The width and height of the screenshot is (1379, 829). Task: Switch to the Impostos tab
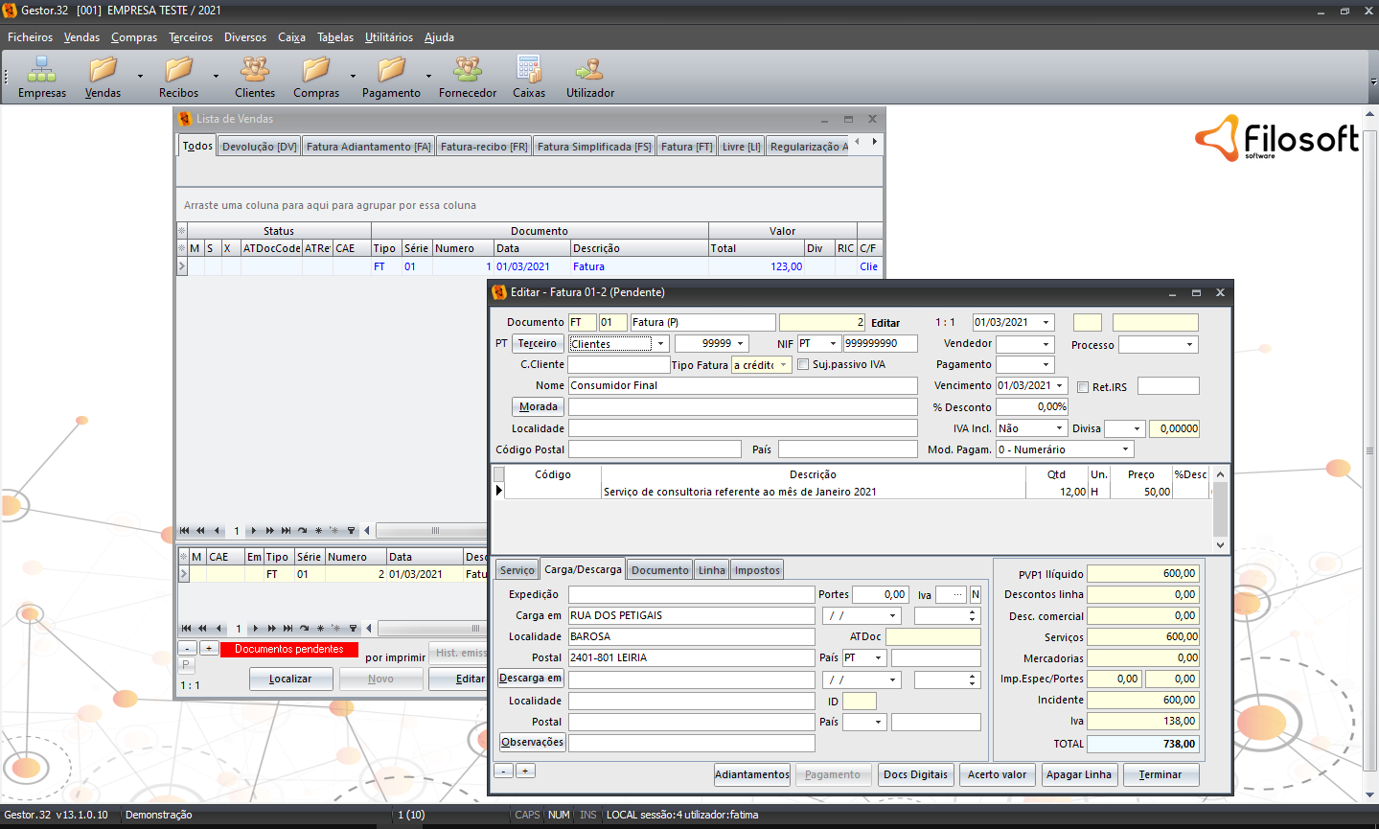click(757, 570)
